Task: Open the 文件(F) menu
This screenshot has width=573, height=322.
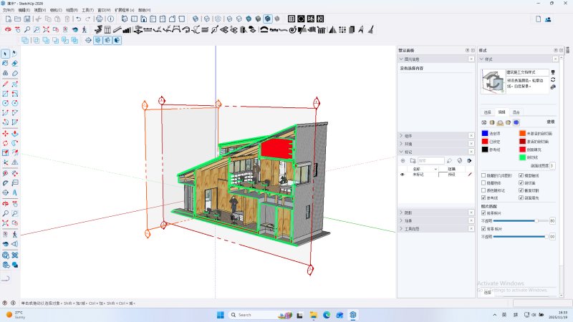Action: pyautogui.click(x=9, y=10)
